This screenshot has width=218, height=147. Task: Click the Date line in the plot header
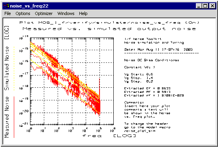click(158, 49)
